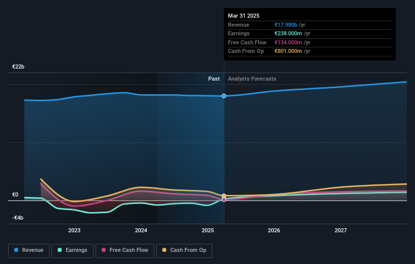Click the orange Cash From Op data point
This screenshot has height=264, width=415.
[x=224, y=195]
